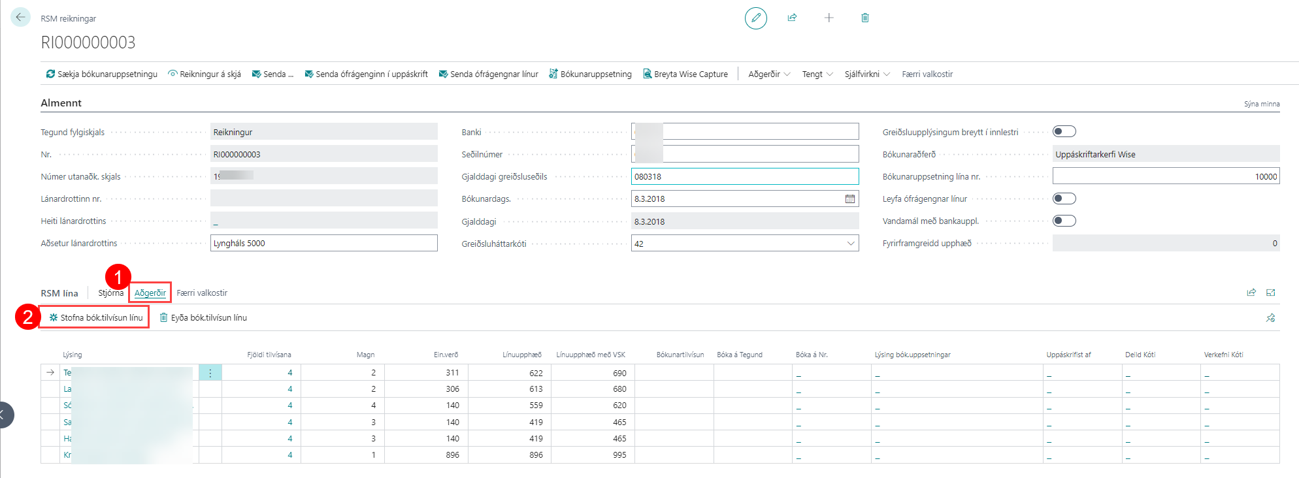Click the pencil edit icon

[755, 18]
